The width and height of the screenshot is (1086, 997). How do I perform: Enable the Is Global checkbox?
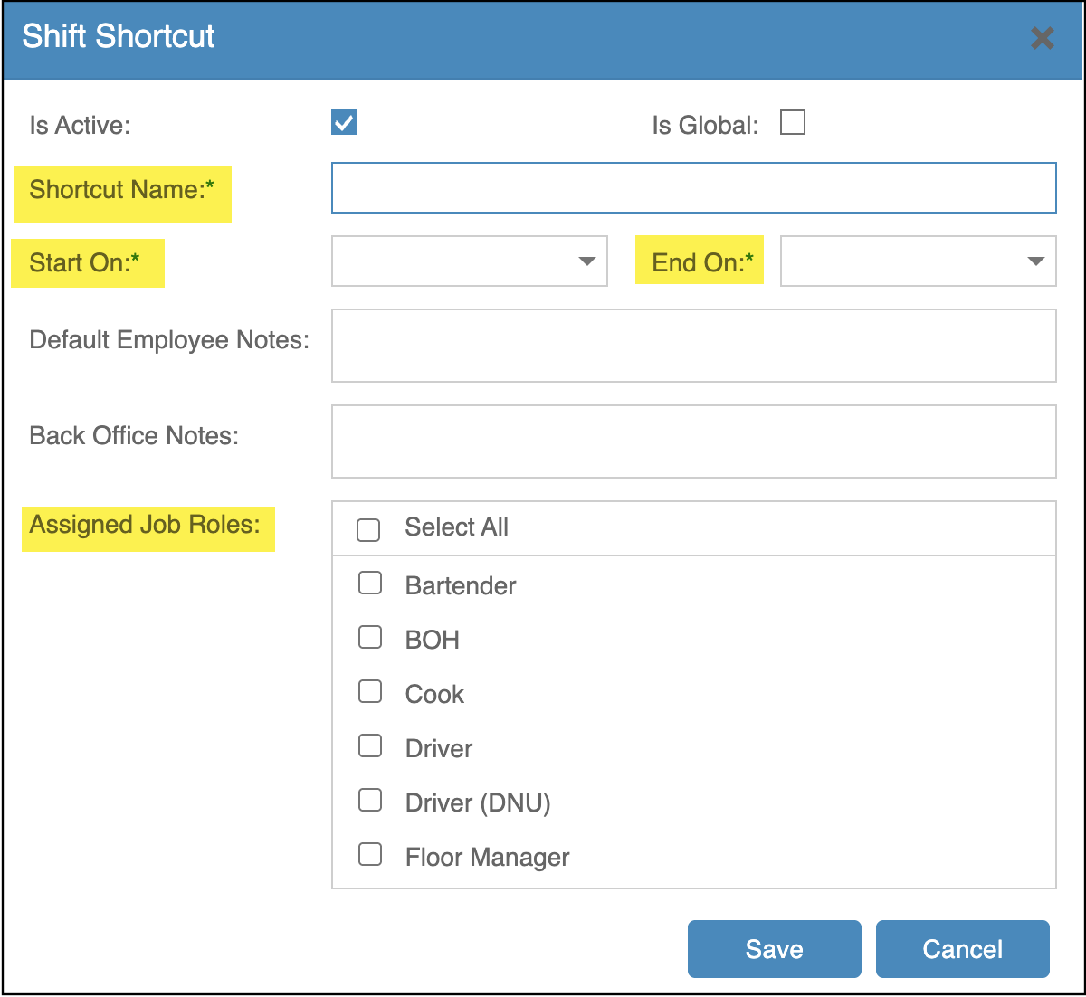click(x=793, y=122)
